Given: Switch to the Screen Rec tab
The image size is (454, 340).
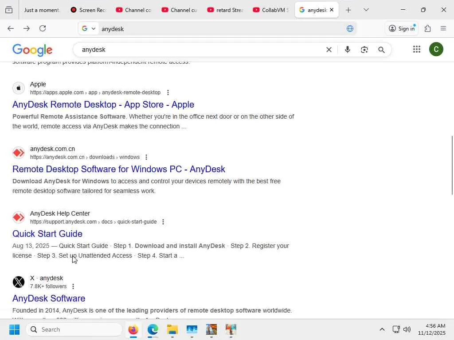Looking at the screenshot, I should click(88, 10).
